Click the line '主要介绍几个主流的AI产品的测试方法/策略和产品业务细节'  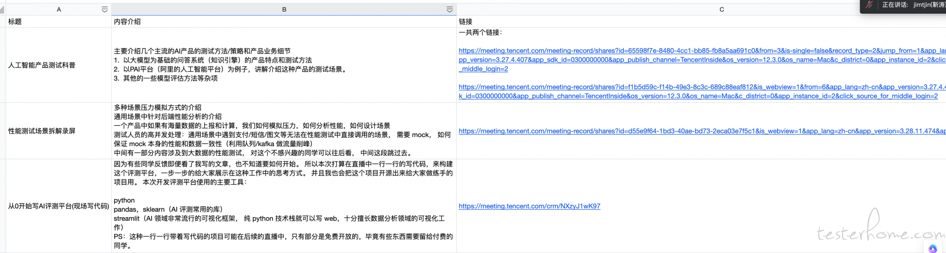click(202, 51)
